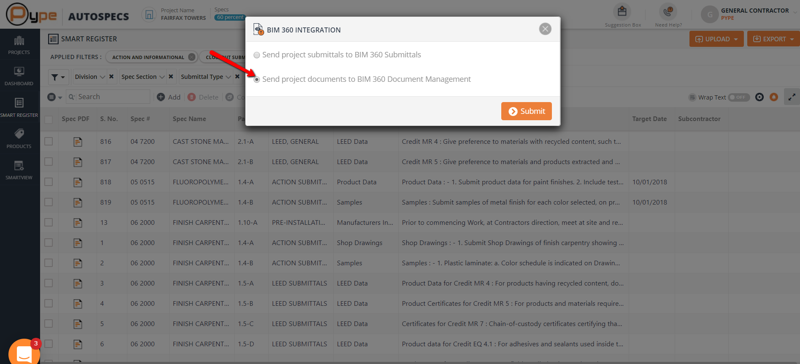Viewport: 800px width, 364px height.
Task: Click the Wrap Text lines icon
Action: (692, 97)
